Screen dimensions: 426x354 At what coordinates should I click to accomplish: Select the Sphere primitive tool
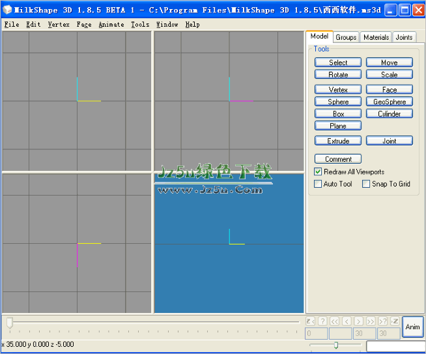pyautogui.click(x=338, y=102)
